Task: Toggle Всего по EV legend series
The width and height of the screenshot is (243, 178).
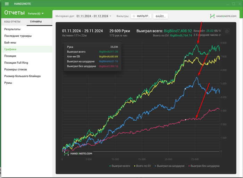Action: [x=142, y=166]
